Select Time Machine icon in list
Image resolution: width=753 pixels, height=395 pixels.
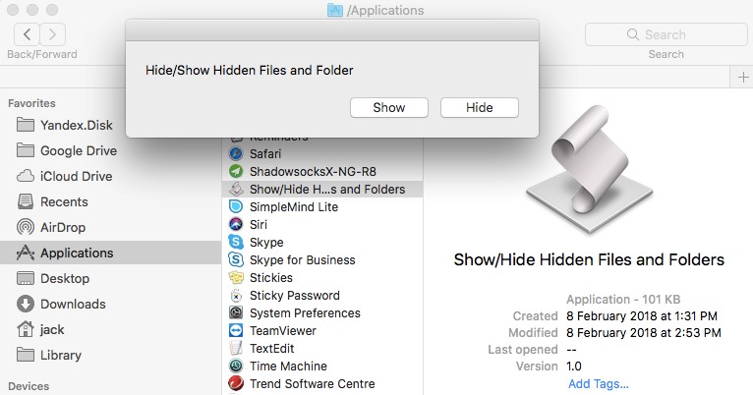236,367
